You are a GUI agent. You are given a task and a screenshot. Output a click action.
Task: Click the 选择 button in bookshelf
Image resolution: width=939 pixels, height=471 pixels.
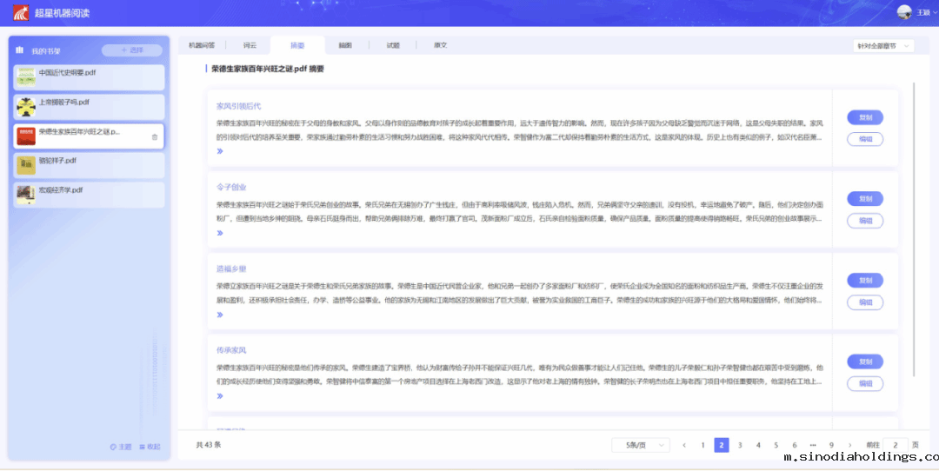[x=131, y=50]
